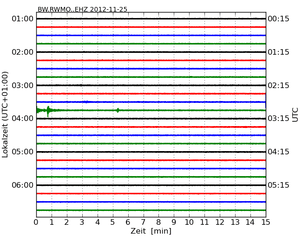Click the 05:15 UTC label
Viewport: 302px width, 241px height.
pos(278,185)
